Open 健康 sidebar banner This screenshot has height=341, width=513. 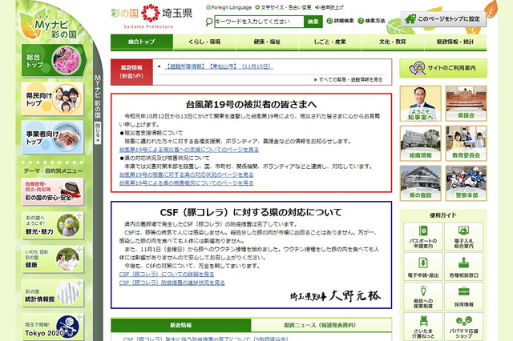click(x=52, y=259)
